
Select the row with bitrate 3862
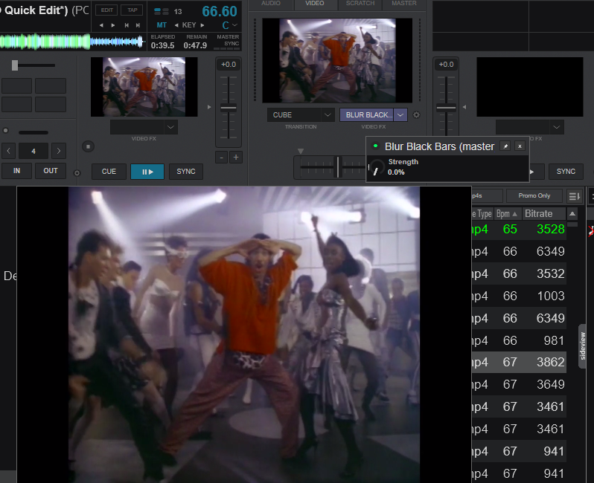point(519,363)
